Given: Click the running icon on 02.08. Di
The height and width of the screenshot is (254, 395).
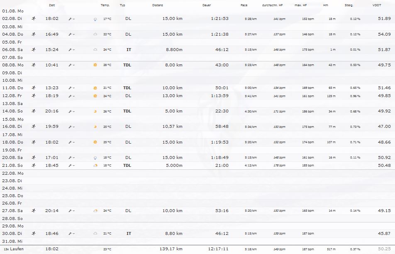Looking at the screenshot, I should (x=34, y=19).
